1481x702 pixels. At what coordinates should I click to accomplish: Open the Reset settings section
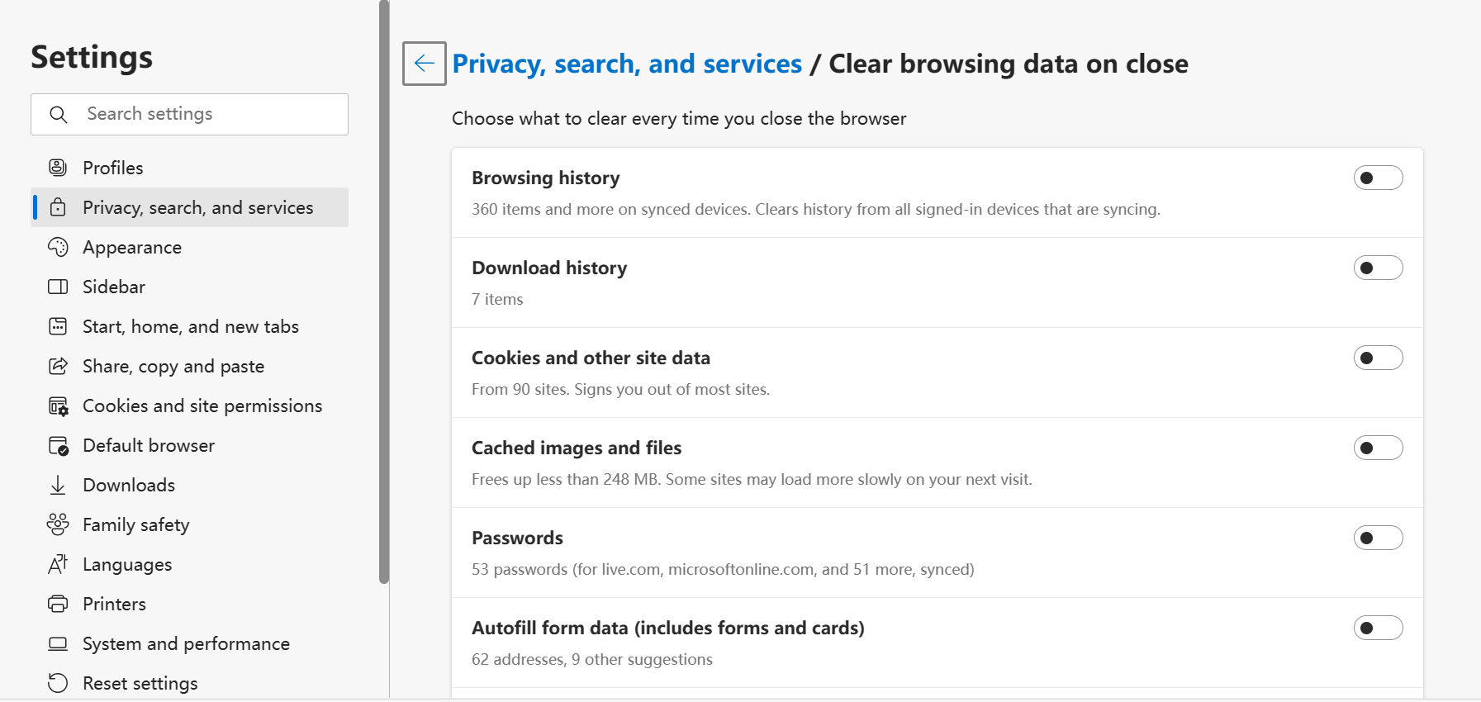pyautogui.click(x=140, y=683)
